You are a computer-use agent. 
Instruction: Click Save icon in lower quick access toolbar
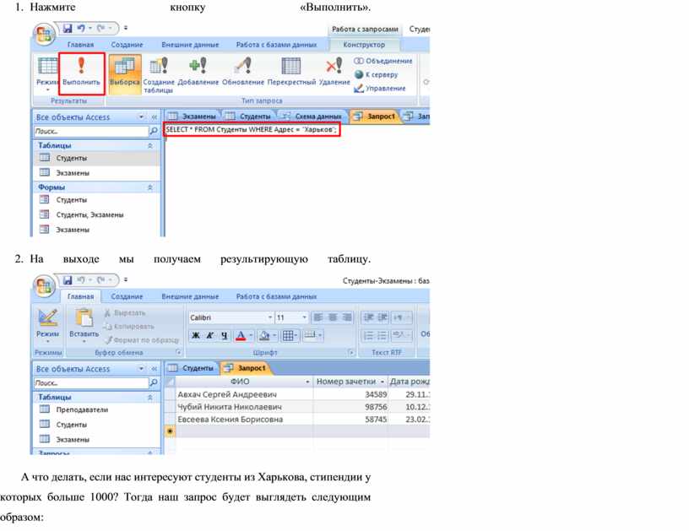pos(68,279)
